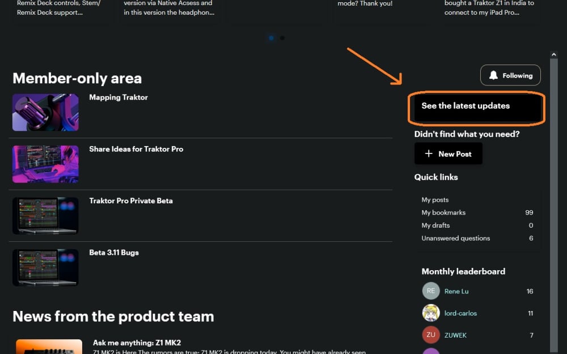Screen dimensions: 567x354
Task: Open Unanswered questions quick link
Action: click(x=456, y=238)
